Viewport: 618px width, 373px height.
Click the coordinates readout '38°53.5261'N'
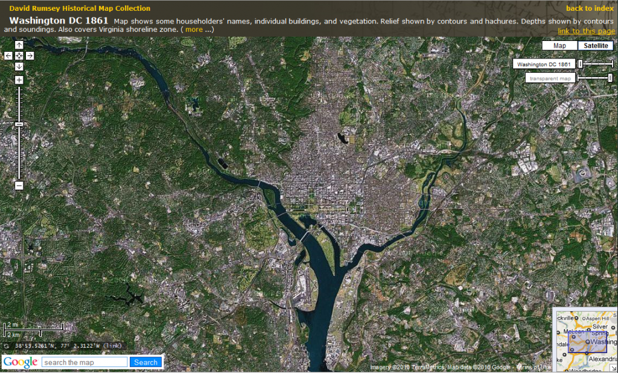click(x=34, y=346)
